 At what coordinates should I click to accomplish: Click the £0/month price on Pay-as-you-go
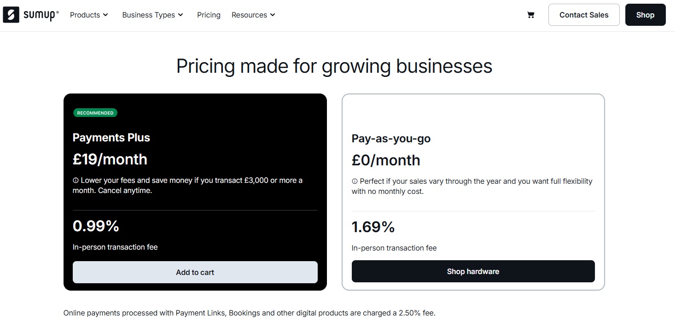386,160
